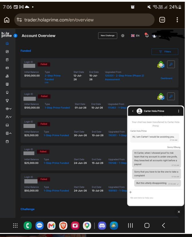The height and width of the screenshot is (237, 192).
Task: Open Google Maps in dock
Action: pos(87,226)
